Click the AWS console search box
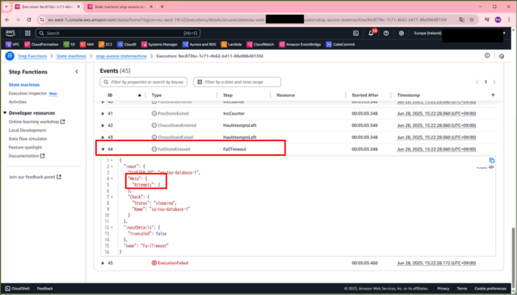This screenshot has height=295, width=517. [118, 33]
